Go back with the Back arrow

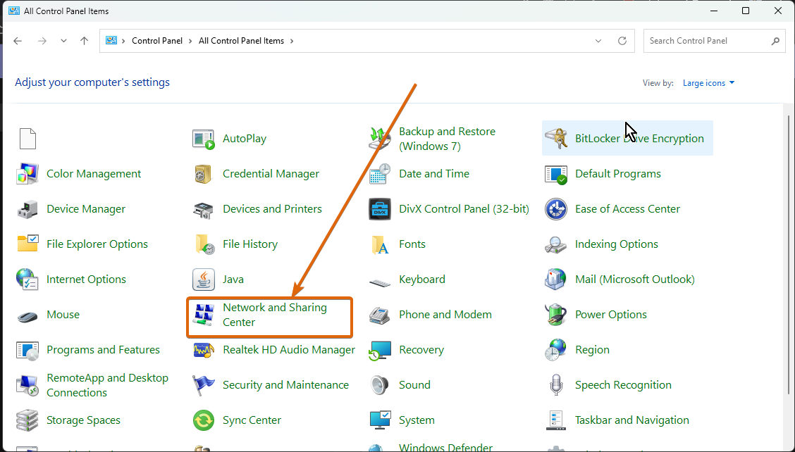(x=18, y=41)
